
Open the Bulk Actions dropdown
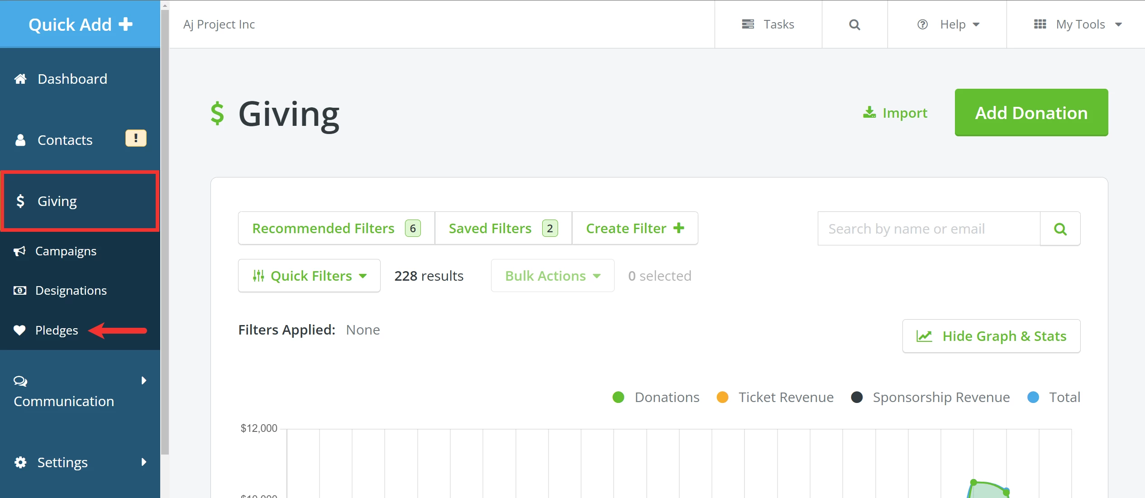(552, 276)
